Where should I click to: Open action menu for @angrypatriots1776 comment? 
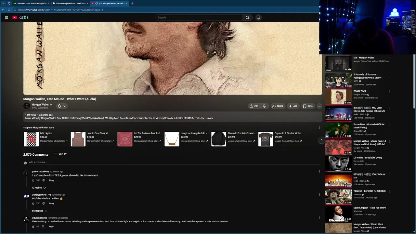pos(319,195)
